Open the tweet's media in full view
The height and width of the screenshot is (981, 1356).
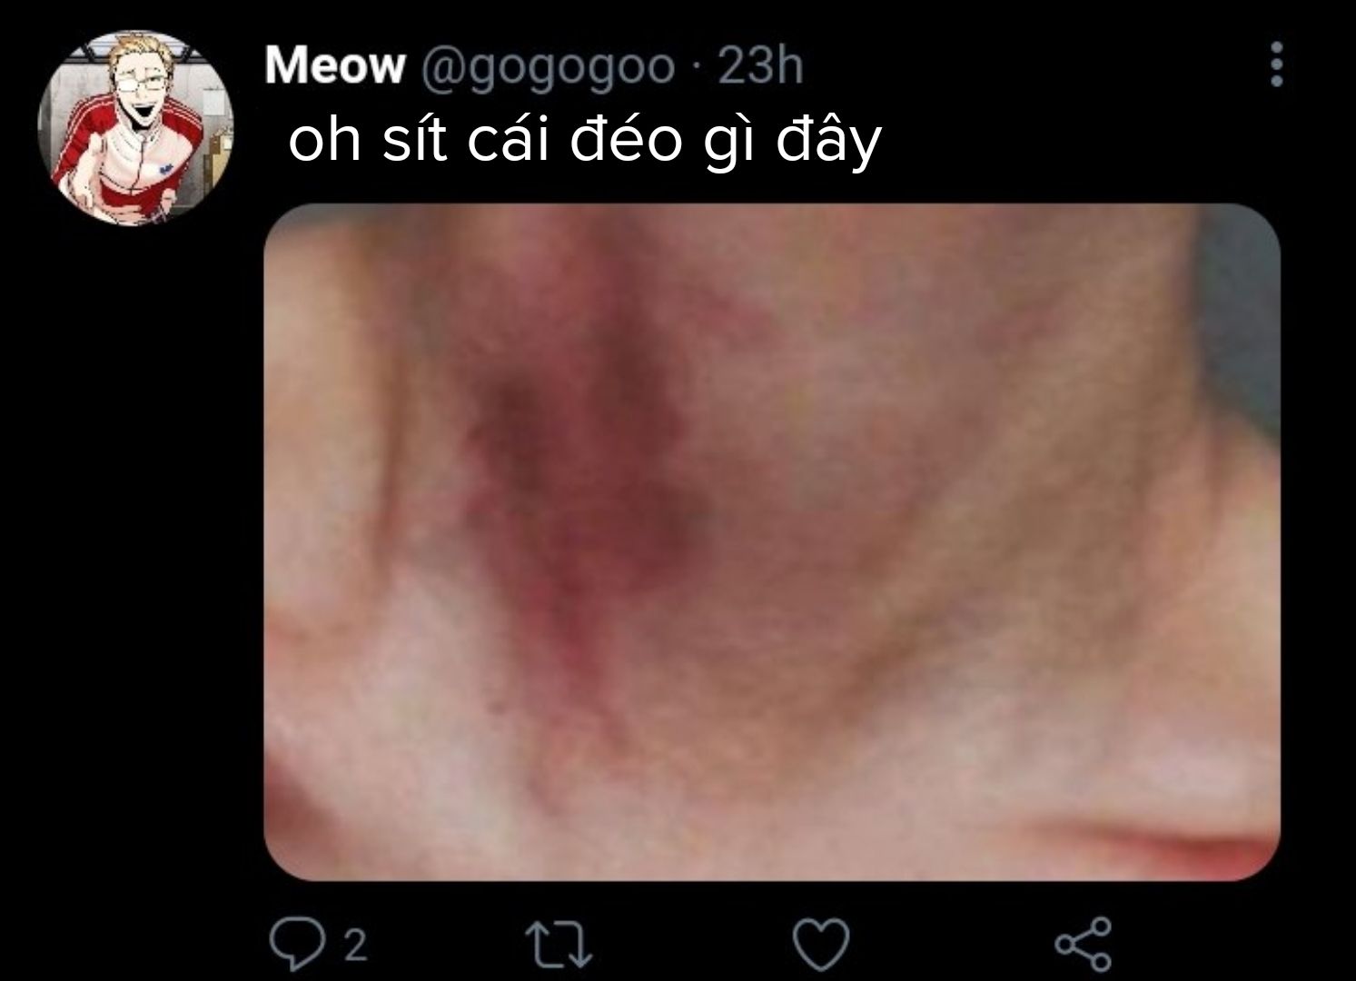pyautogui.click(x=771, y=542)
